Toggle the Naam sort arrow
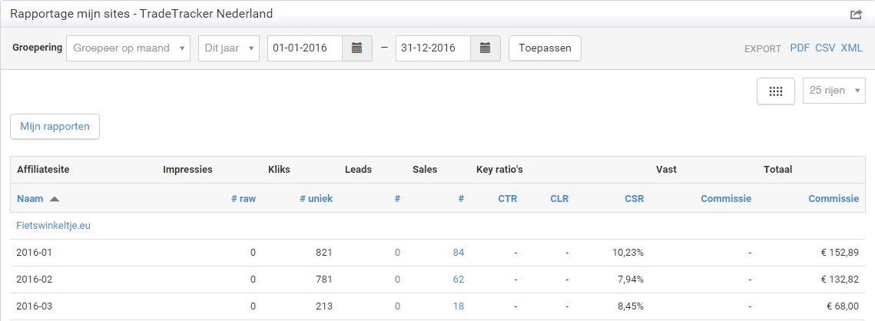Screen dimensions: 875x321 [55, 199]
